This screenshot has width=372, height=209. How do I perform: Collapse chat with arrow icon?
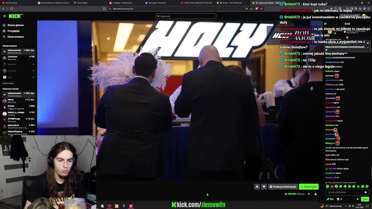pyautogui.click(x=325, y=24)
